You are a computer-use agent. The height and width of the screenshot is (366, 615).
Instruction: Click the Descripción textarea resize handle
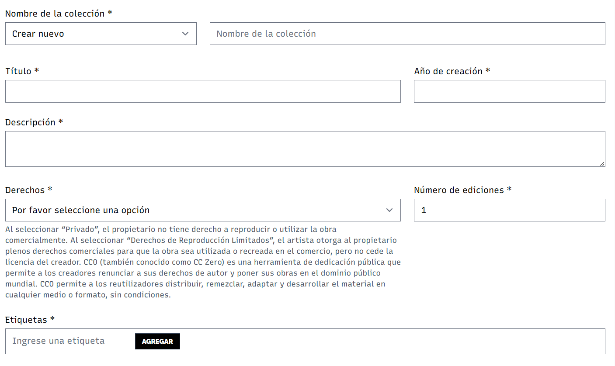point(603,165)
